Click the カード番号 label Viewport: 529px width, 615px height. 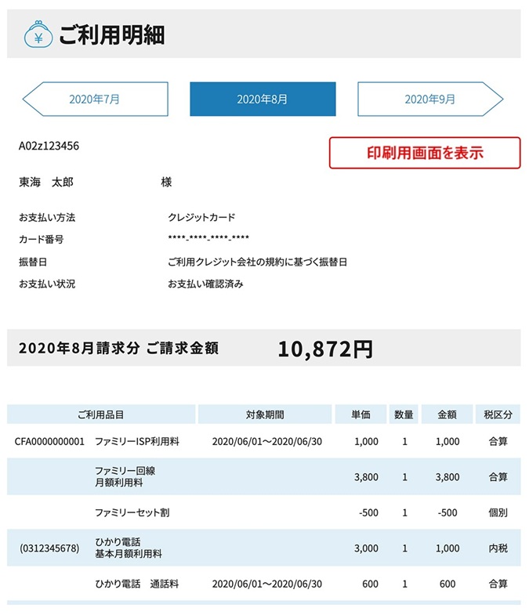[41, 239]
